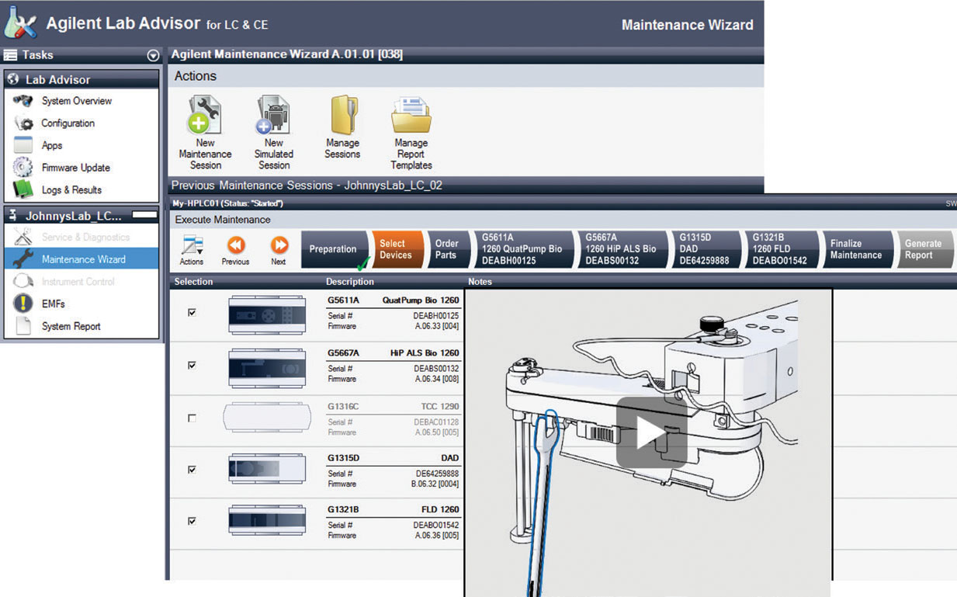Click the G5667A autosampler module thumbnail
Screen dimensions: 957x597
[267, 368]
